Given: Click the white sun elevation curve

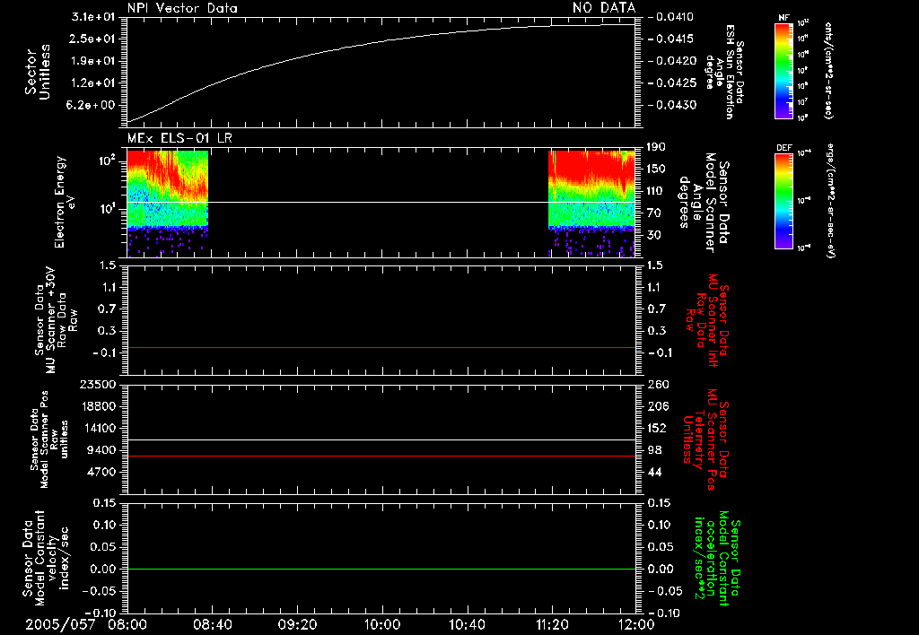Looking at the screenshot, I should coord(381,41).
